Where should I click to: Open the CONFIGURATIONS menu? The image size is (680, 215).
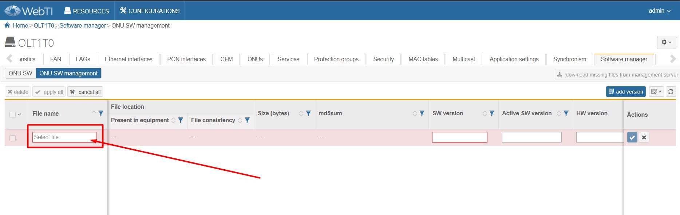[x=150, y=11]
